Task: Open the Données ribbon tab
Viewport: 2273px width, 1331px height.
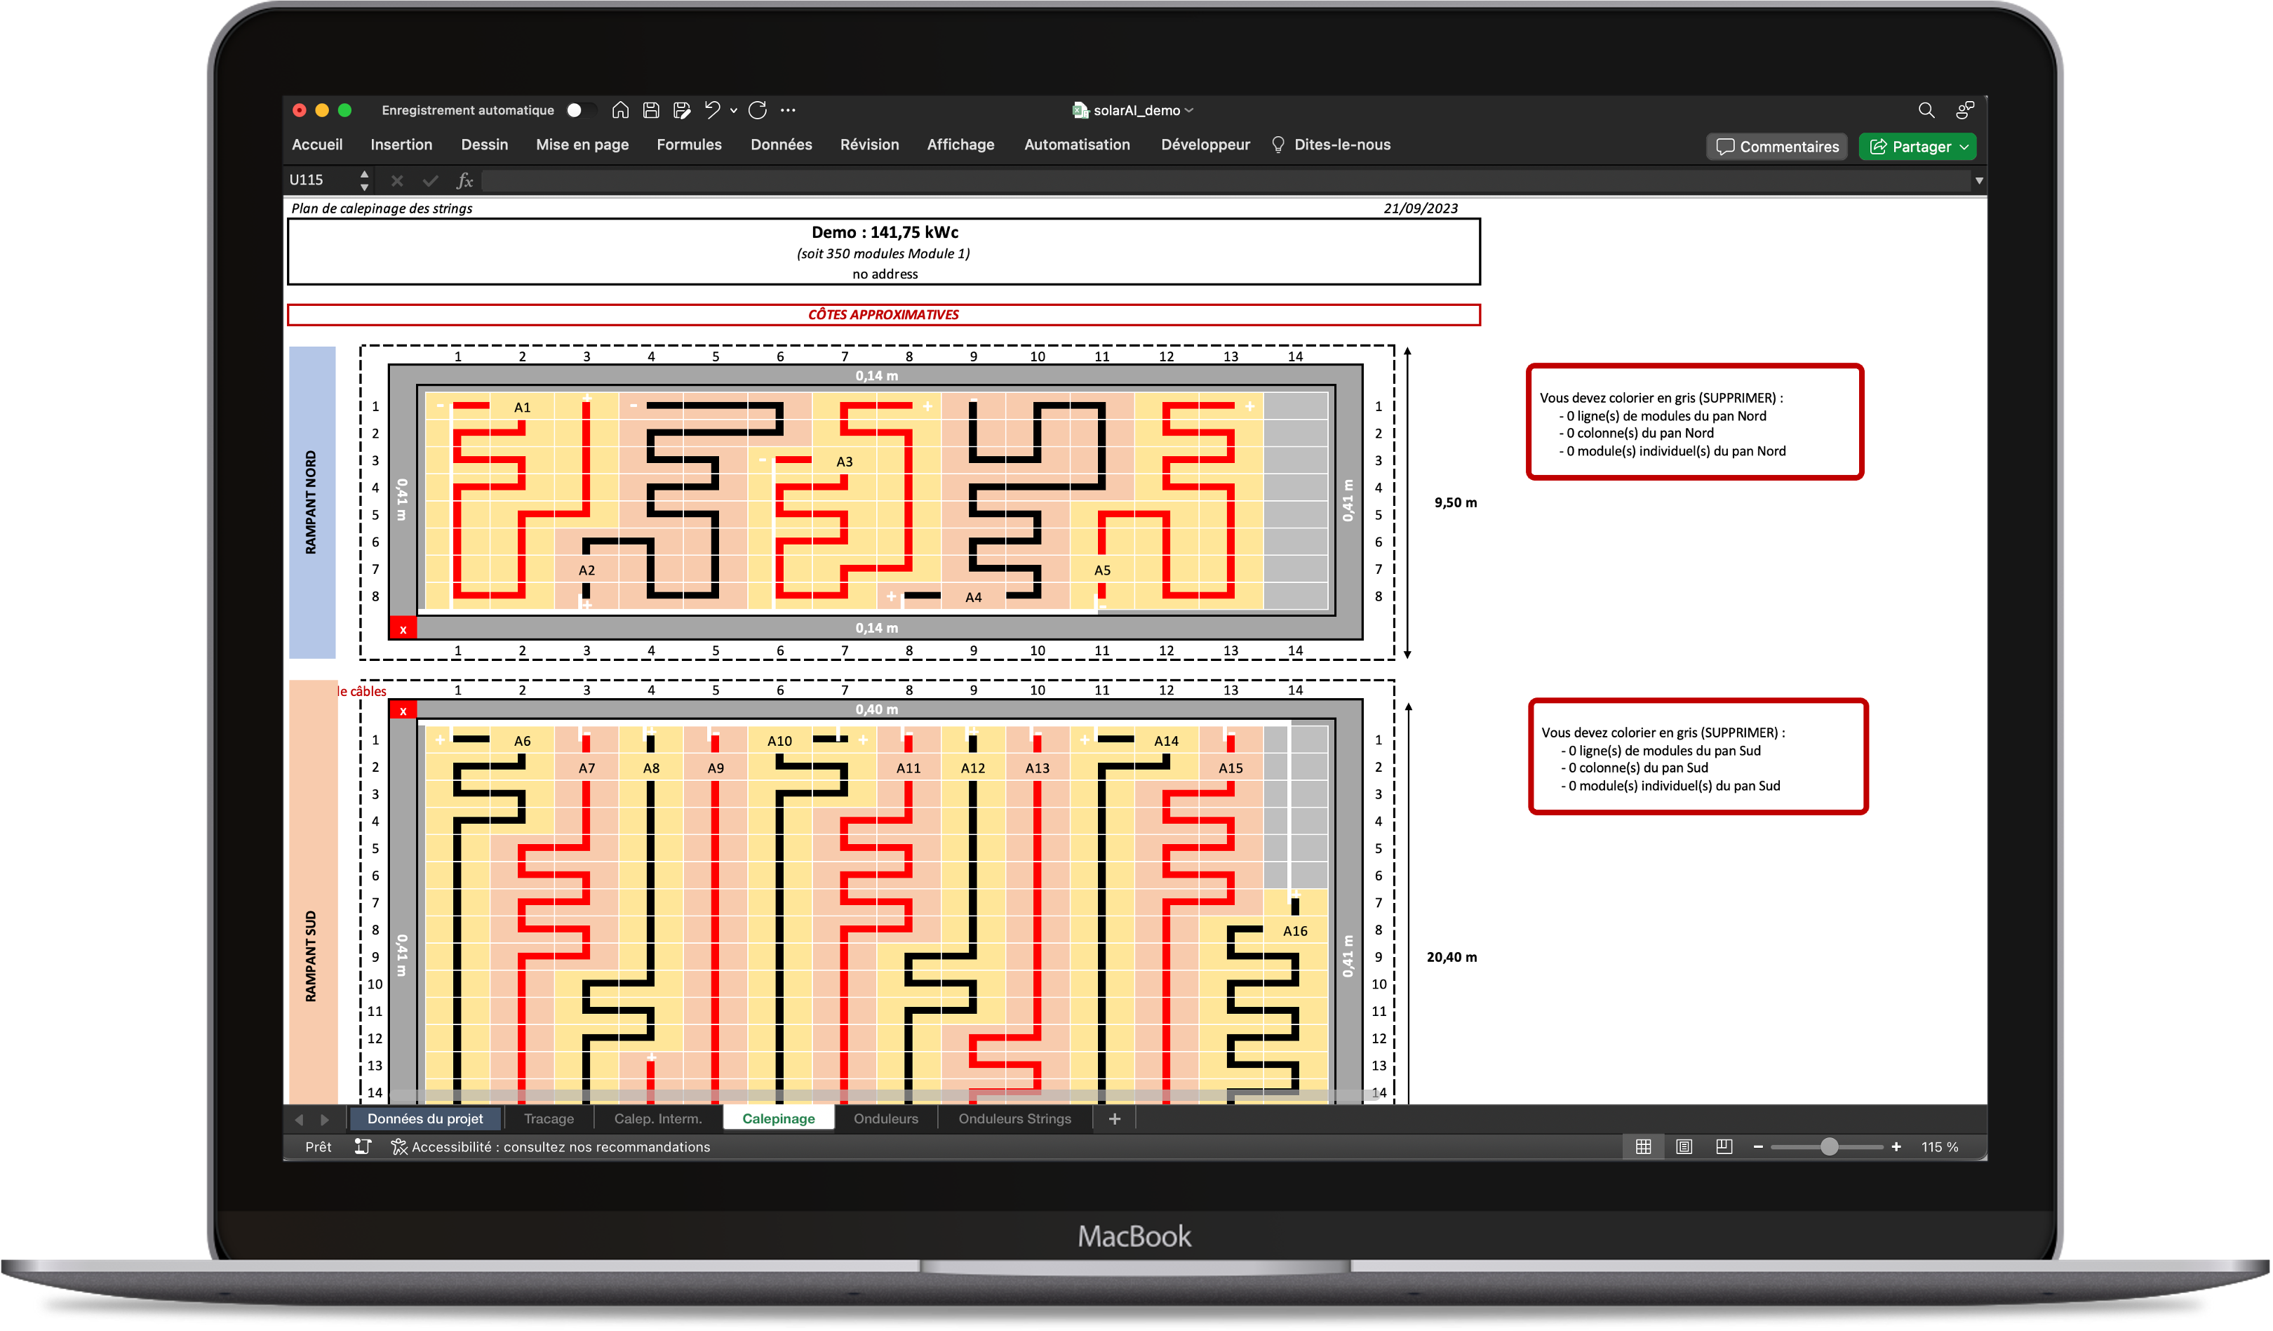Action: point(781,145)
